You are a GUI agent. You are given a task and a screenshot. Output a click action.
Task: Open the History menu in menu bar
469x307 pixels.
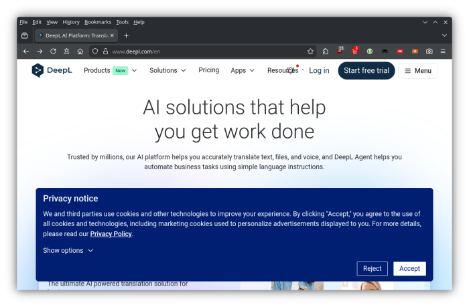point(70,22)
